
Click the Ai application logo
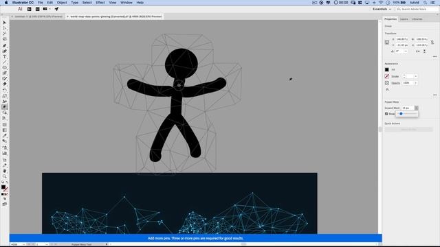pos(20,9)
